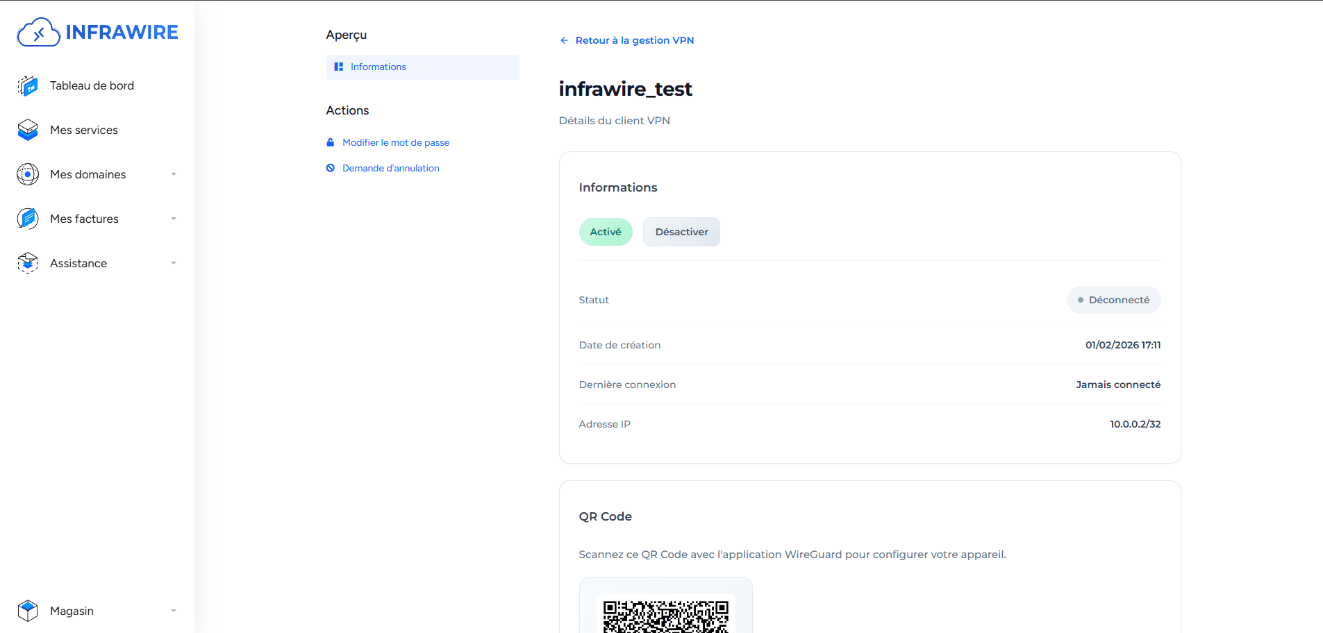Open the Magasin store icon
The height and width of the screenshot is (633, 1323).
tap(27, 611)
